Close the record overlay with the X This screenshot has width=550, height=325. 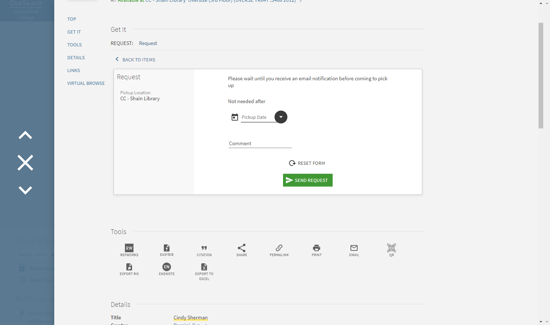25,163
